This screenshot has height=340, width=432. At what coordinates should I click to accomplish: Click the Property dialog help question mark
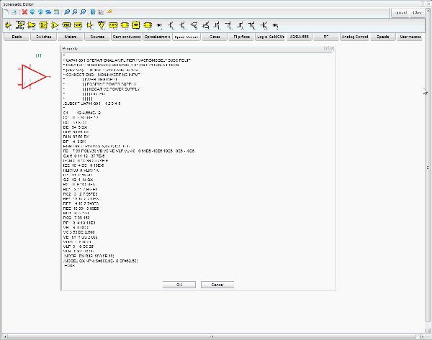tap(326, 48)
